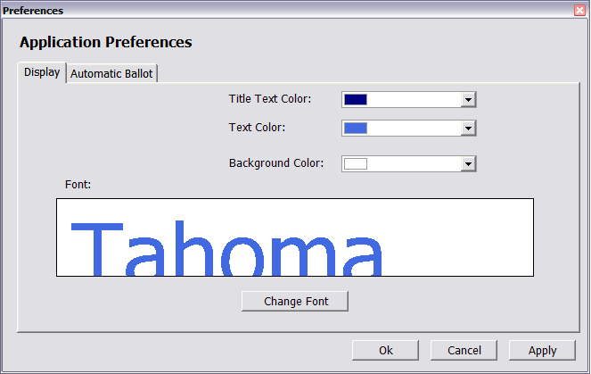Click the Application Preferences heading
This screenshot has height=374, width=591.
[x=105, y=42]
